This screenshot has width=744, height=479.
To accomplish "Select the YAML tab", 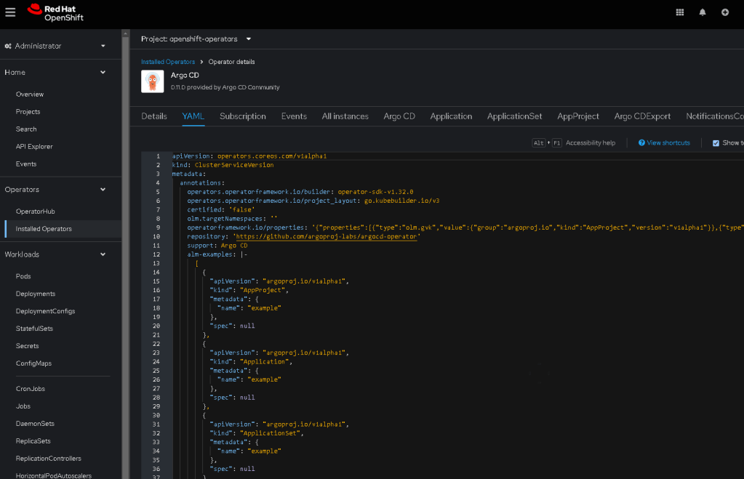I will [x=193, y=116].
